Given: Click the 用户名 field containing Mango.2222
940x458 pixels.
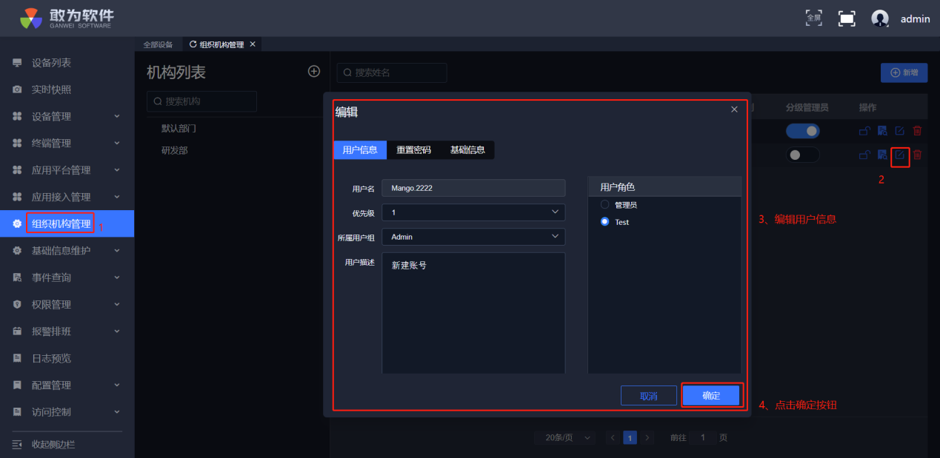Looking at the screenshot, I should click(x=473, y=188).
